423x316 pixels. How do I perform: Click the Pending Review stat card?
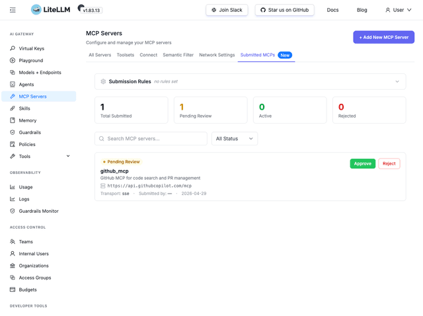click(x=211, y=110)
